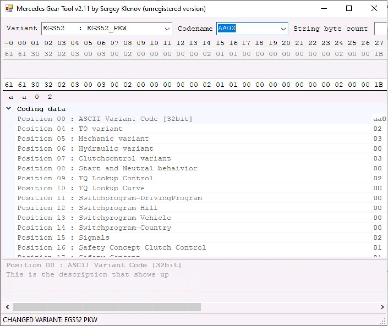
Task: Click the Mercedes Gear Tool app icon
Action: tap(9, 9)
